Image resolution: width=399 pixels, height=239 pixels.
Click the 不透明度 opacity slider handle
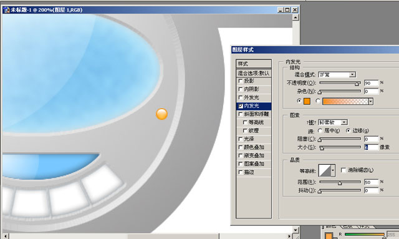click(x=357, y=84)
